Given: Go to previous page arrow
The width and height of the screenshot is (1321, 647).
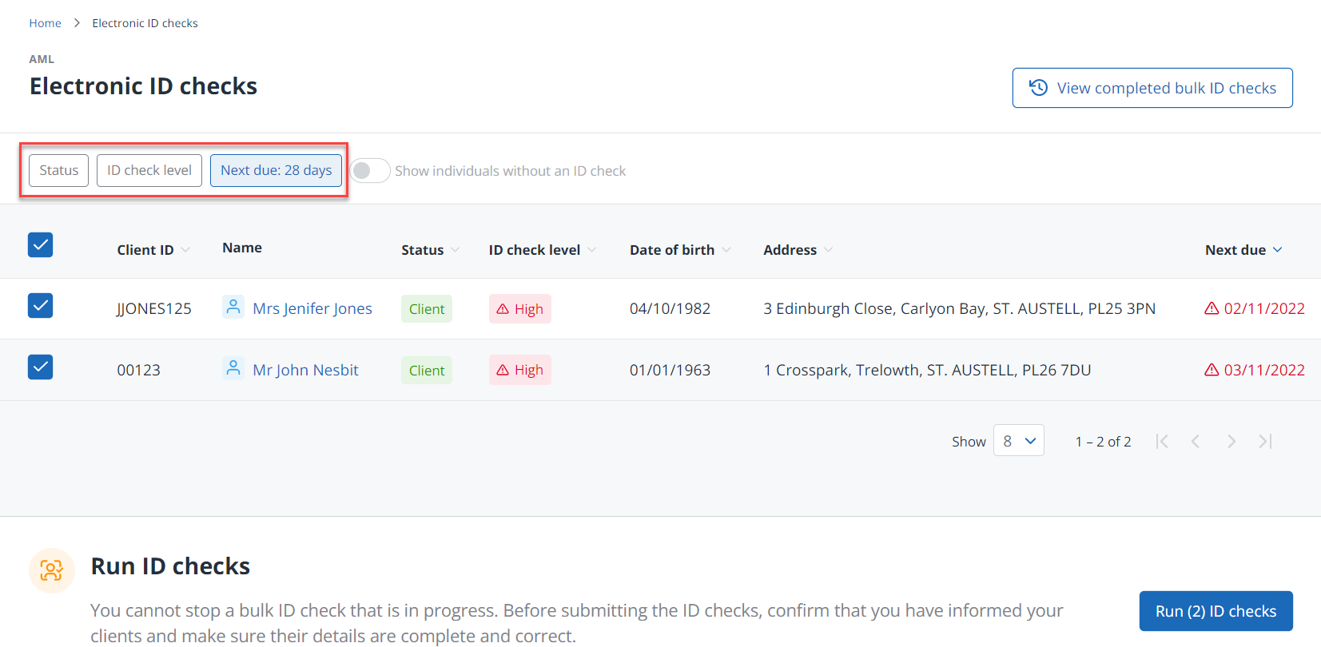Looking at the screenshot, I should 1196,442.
